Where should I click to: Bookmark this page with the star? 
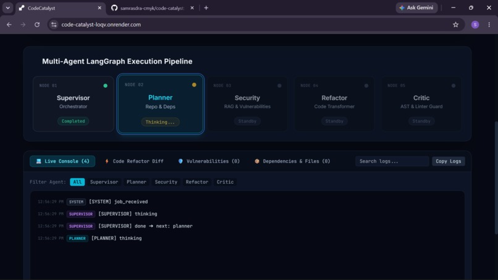tap(456, 25)
